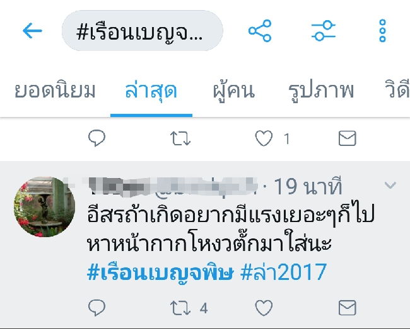Open the ผู้คน tab
The height and width of the screenshot is (329, 410).
pos(233,91)
